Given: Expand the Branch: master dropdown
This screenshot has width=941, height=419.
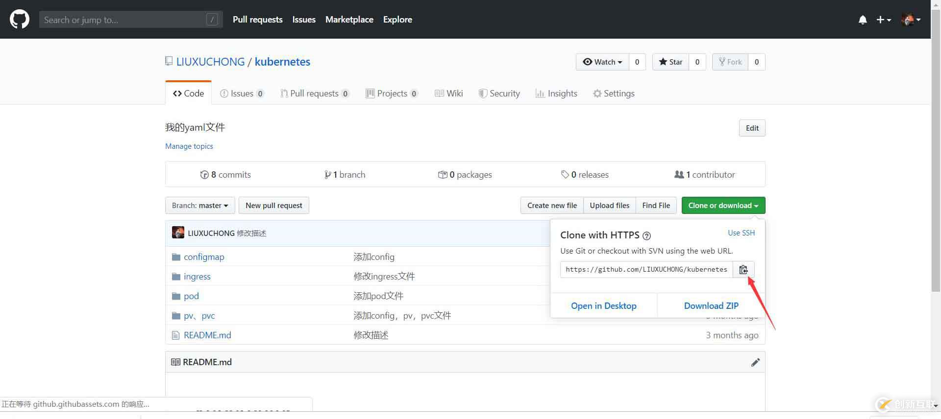Looking at the screenshot, I should click(200, 206).
